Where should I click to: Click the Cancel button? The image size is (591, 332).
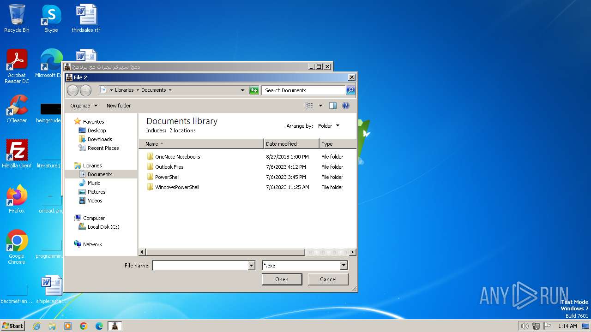click(x=328, y=279)
